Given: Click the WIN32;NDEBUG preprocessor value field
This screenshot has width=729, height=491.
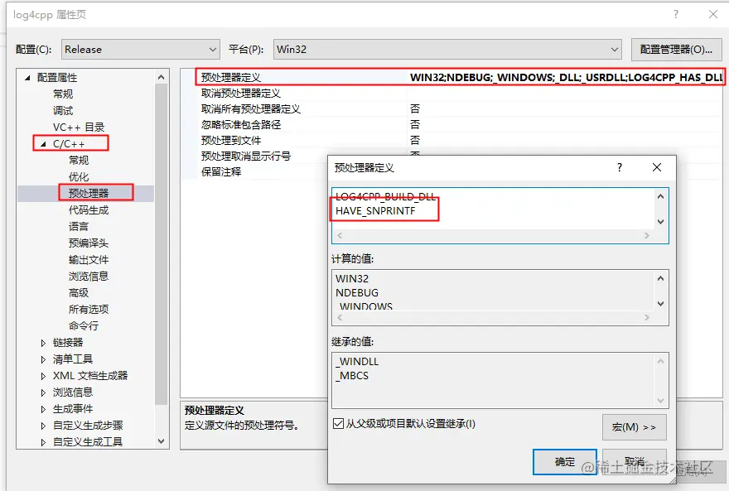Looking at the screenshot, I should tap(565, 77).
